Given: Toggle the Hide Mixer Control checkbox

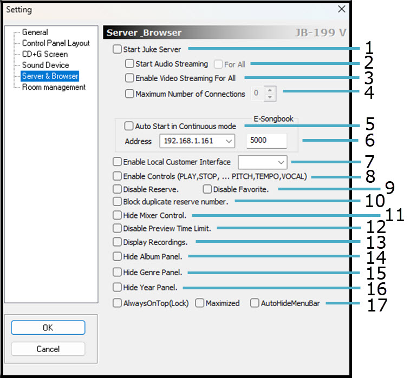Looking at the screenshot, I should coord(118,215).
